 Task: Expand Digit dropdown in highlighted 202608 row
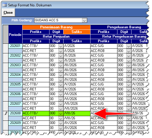(61, 113)
